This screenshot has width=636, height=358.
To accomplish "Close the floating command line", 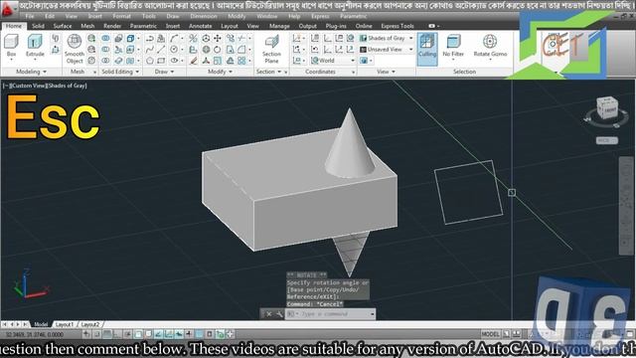I will (x=269, y=314).
